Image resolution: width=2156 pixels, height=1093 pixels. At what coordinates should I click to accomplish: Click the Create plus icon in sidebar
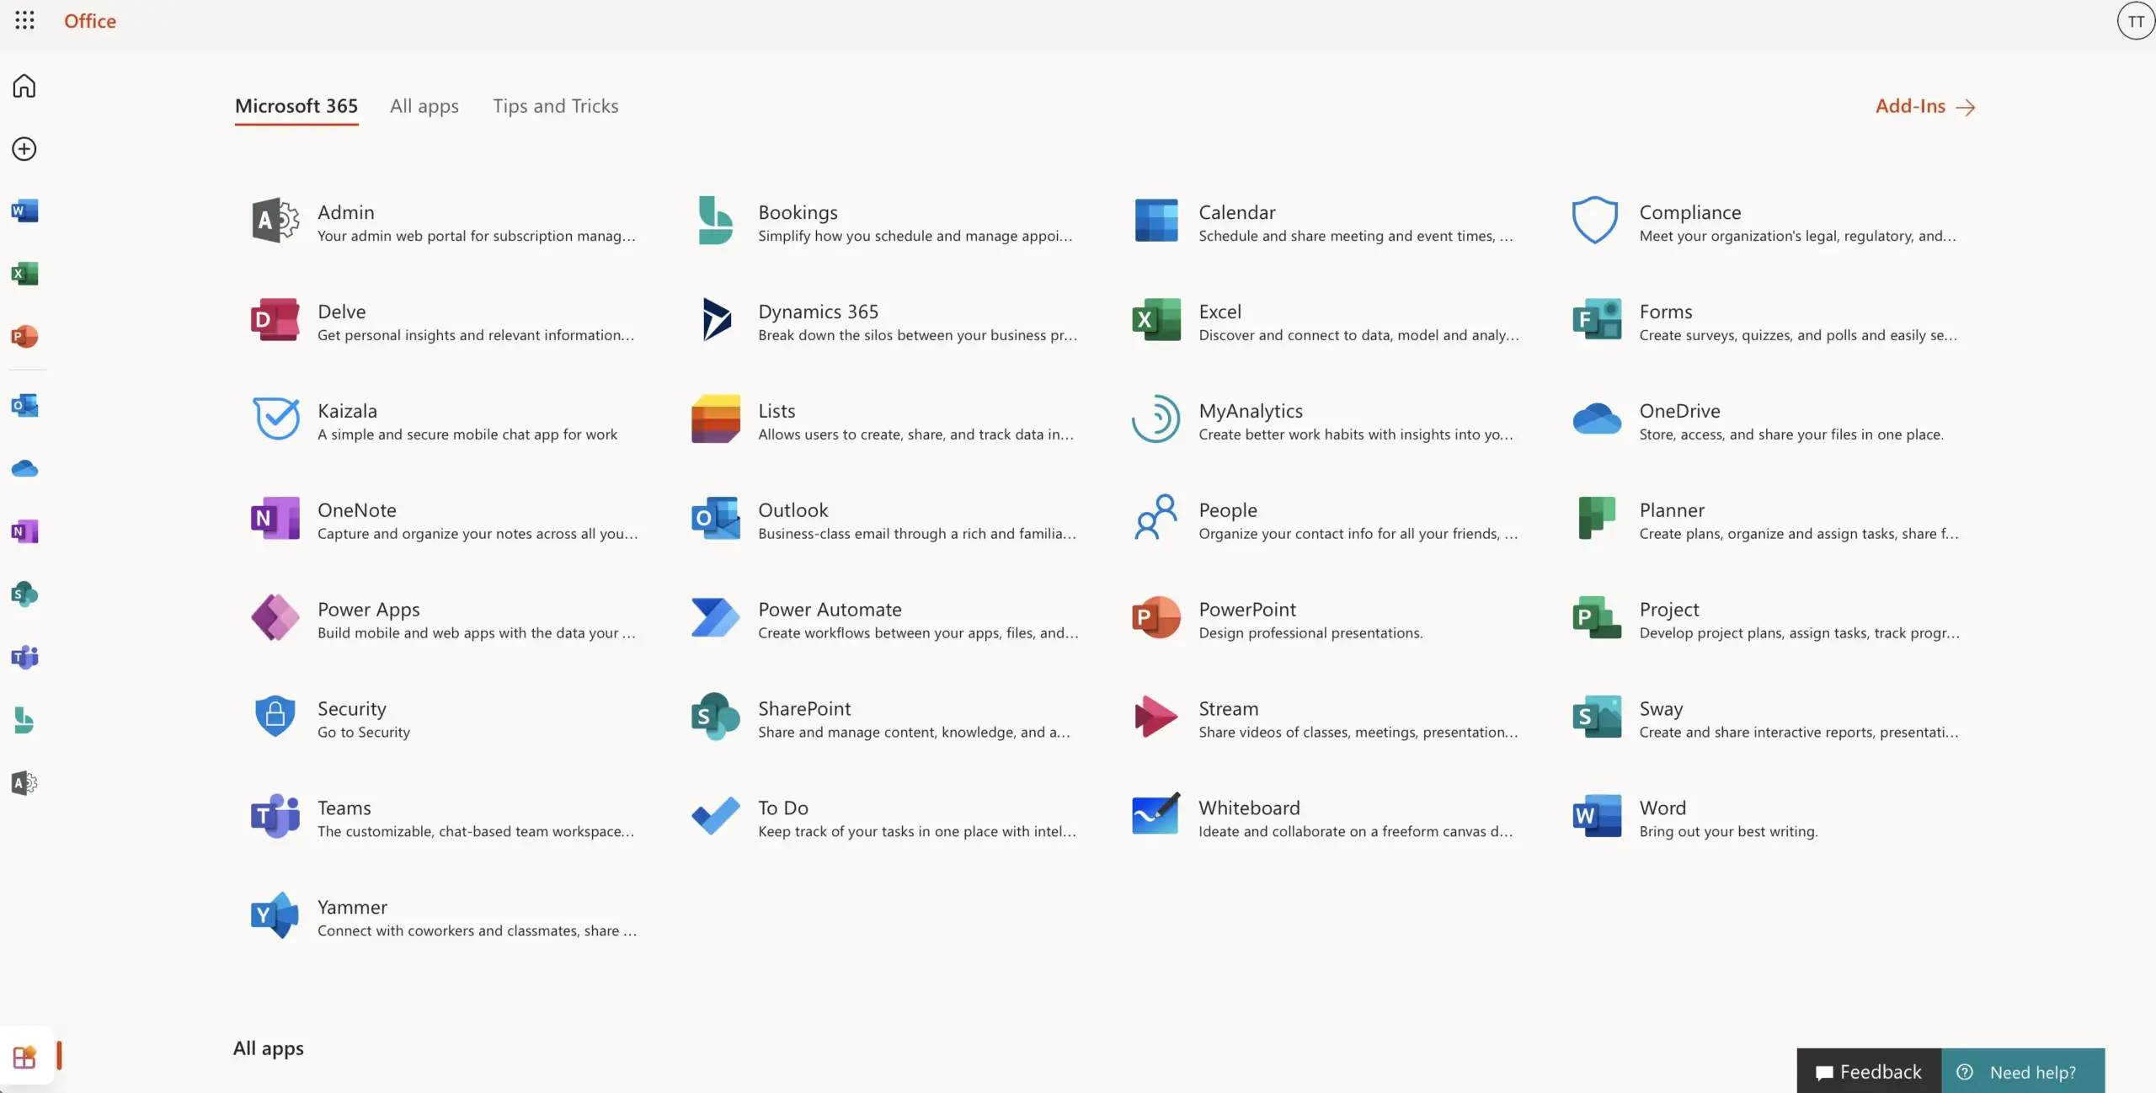coord(24,149)
